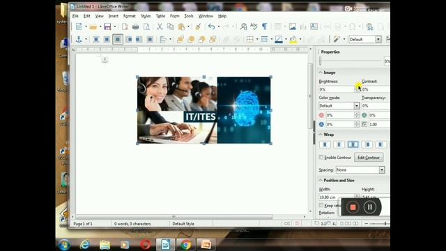The image size is (446, 251).
Task: Click the Insert Image toolbar icon
Action: click(x=293, y=26)
